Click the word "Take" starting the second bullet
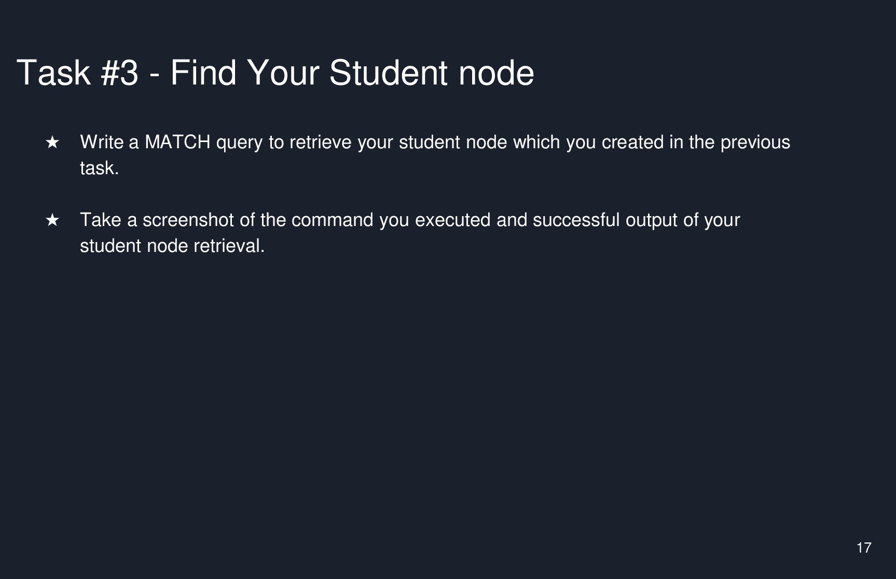 (101, 220)
